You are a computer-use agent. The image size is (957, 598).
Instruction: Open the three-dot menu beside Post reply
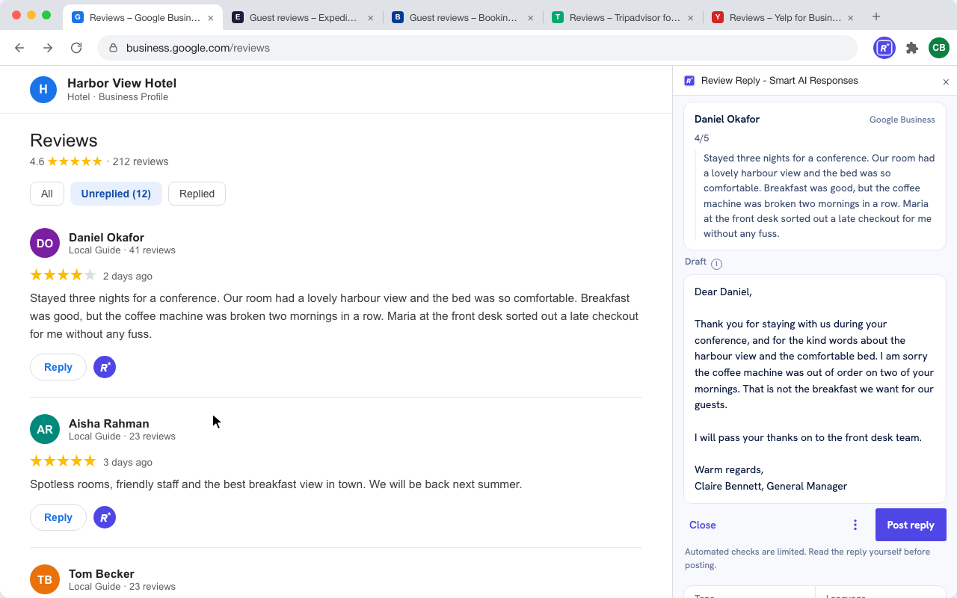pos(855,525)
